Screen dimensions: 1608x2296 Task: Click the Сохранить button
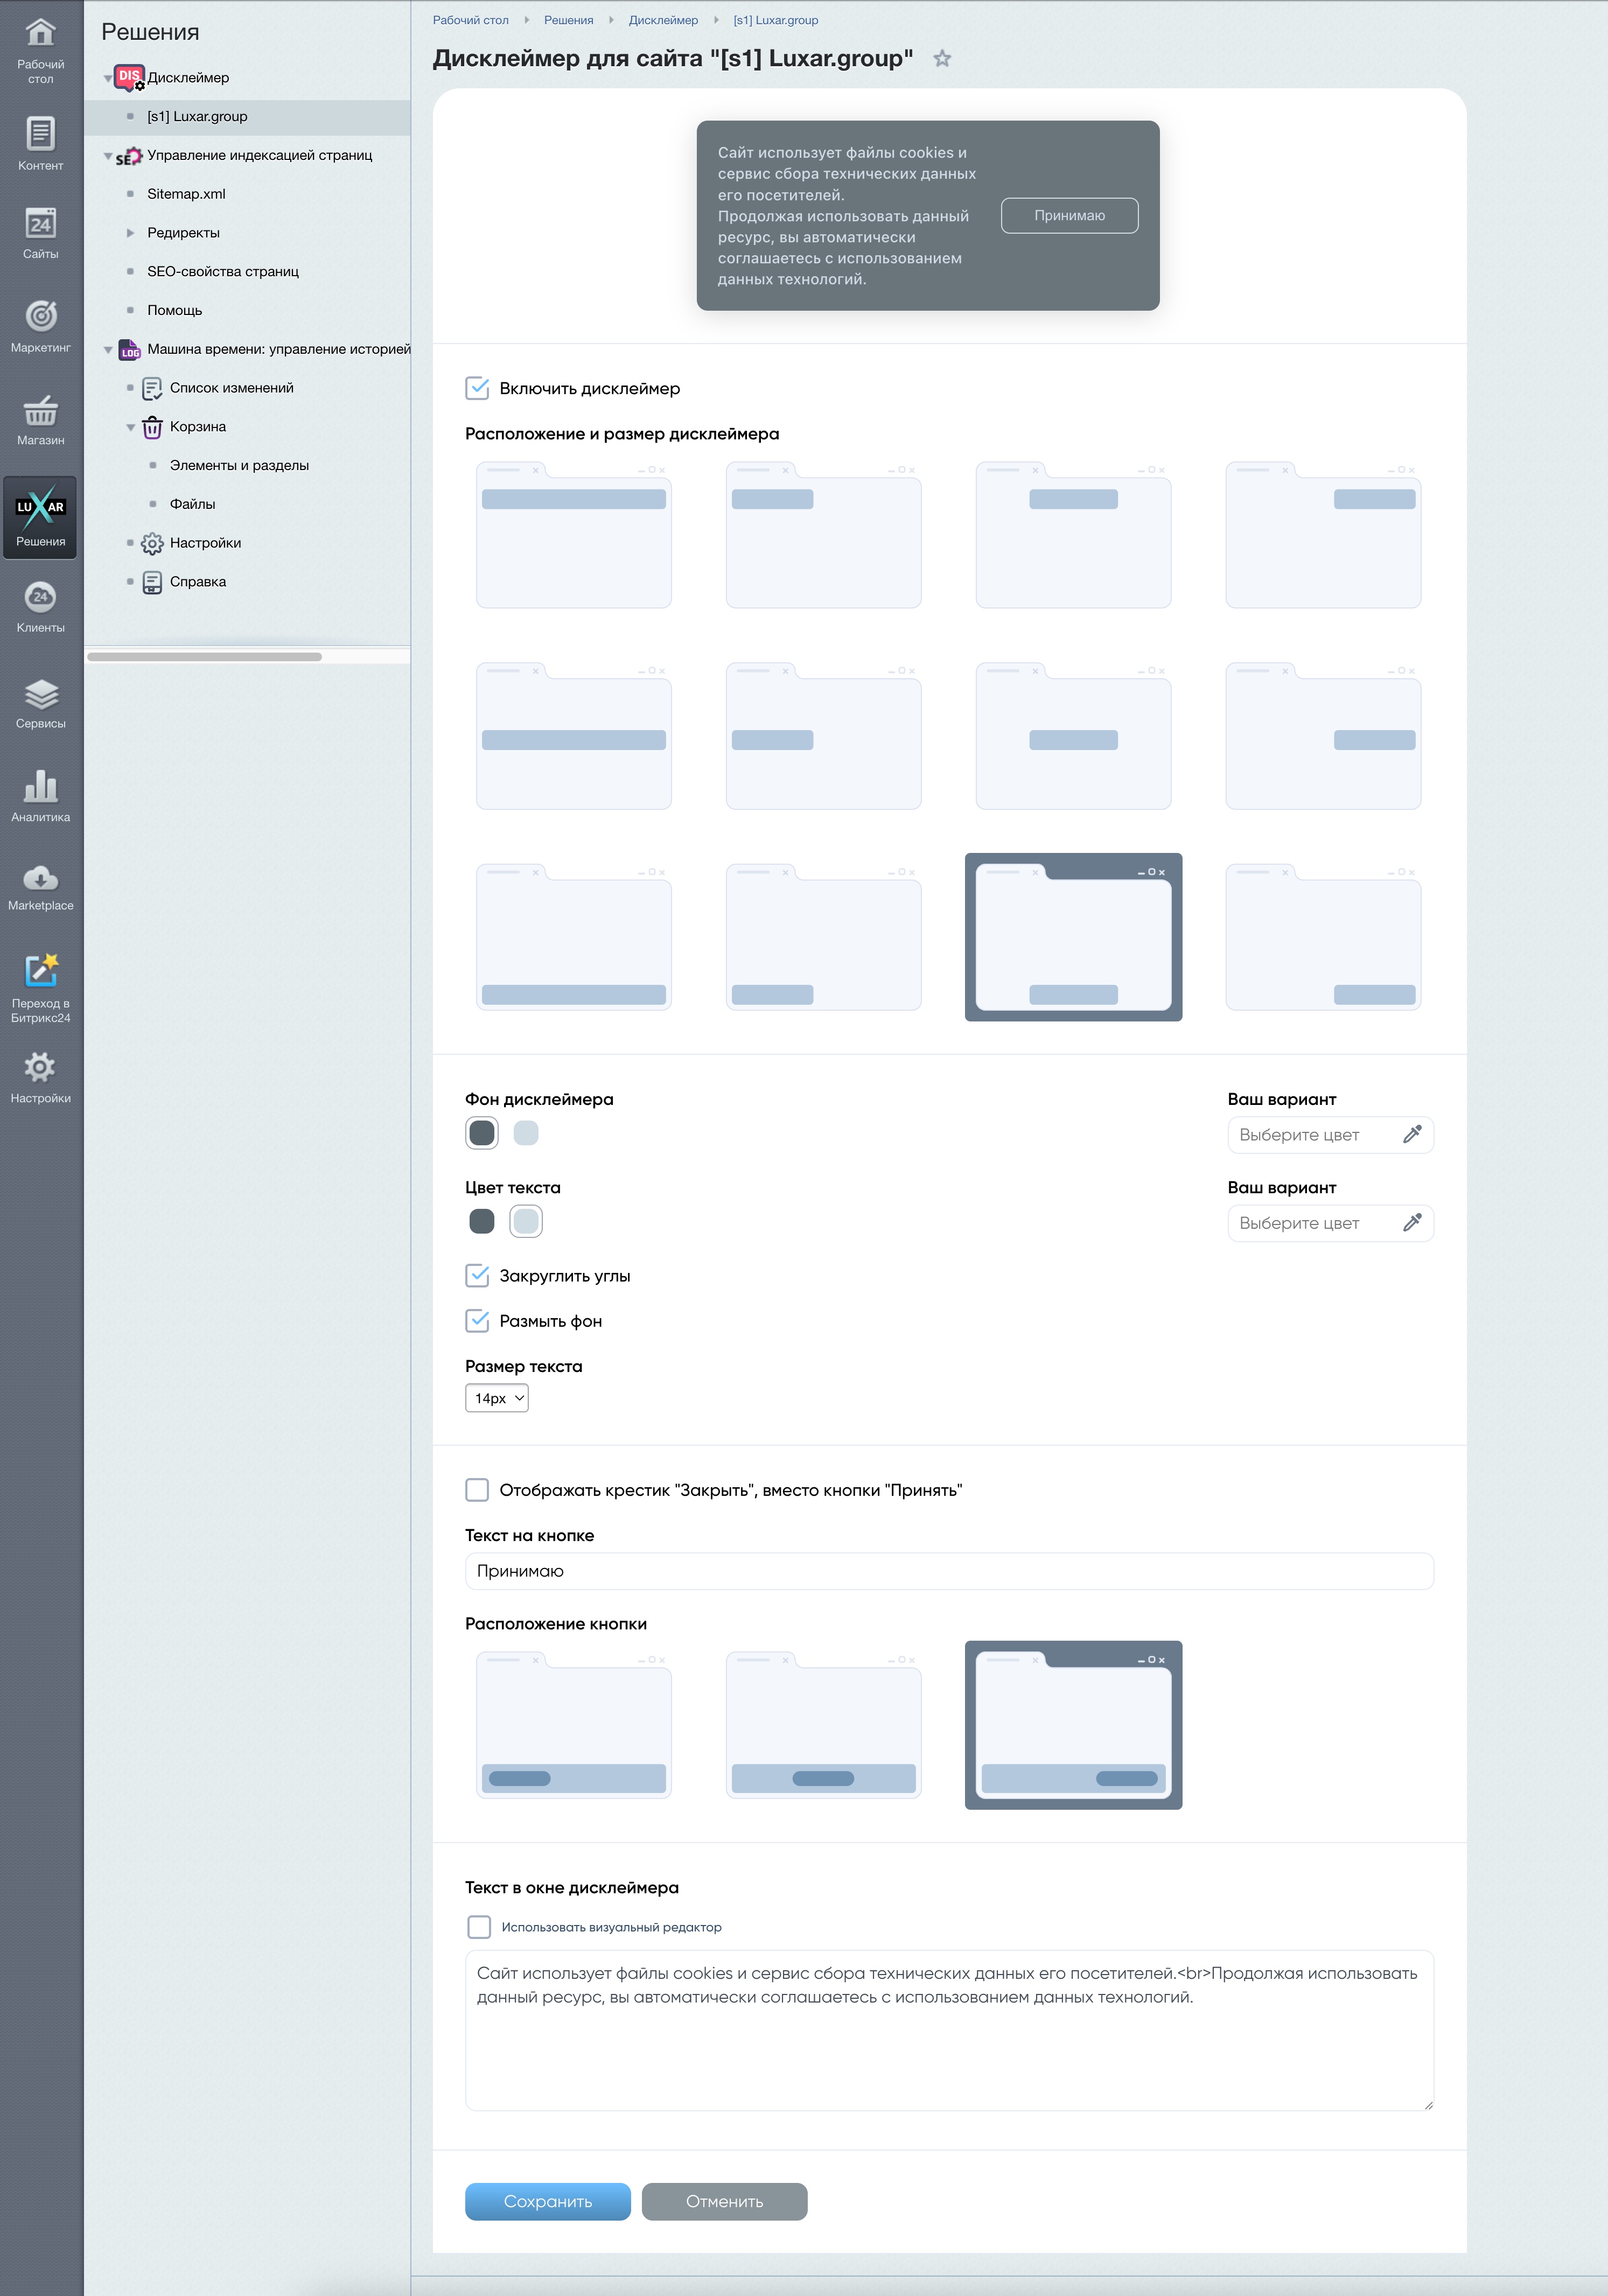[547, 2201]
